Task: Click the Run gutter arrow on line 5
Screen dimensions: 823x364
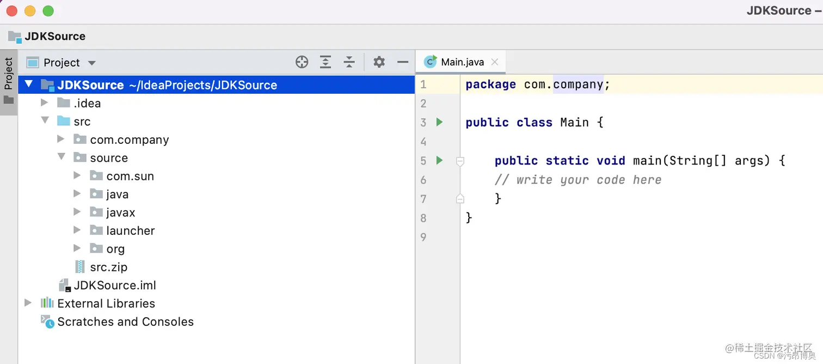Action: (x=440, y=160)
